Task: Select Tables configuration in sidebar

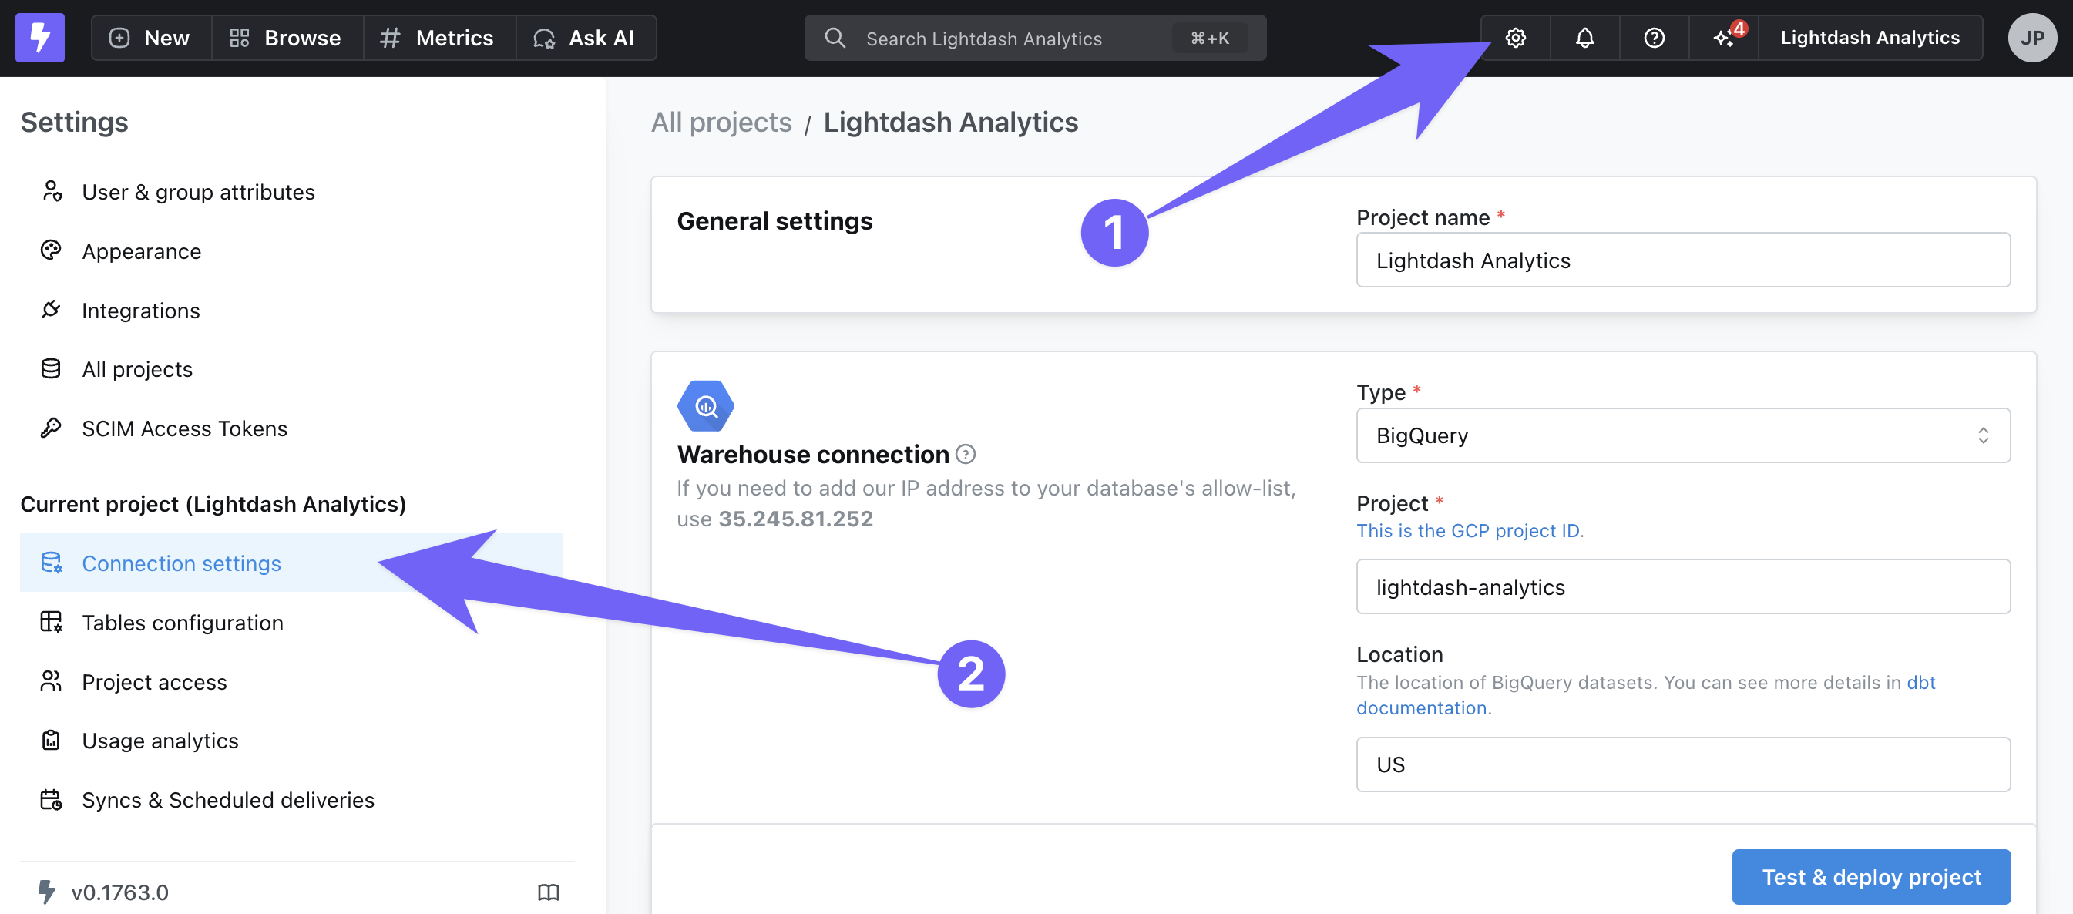Action: pyautogui.click(x=183, y=623)
